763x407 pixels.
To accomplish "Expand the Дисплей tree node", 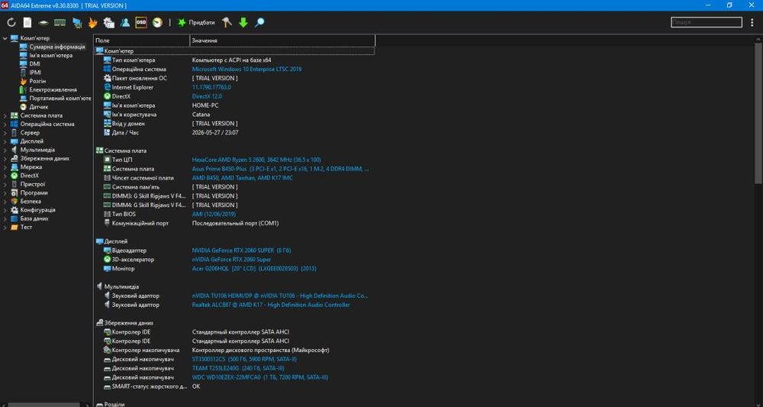I will pyautogui.click(x=5, y=141).
